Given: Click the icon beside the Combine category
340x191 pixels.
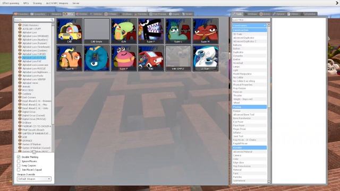Looking at the screenshot, I should pyautogui.click(x=20, y=94).
